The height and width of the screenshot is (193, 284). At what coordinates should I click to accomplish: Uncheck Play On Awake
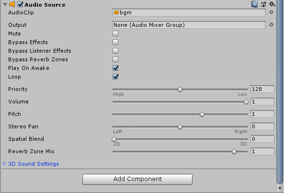pos(115,68)
